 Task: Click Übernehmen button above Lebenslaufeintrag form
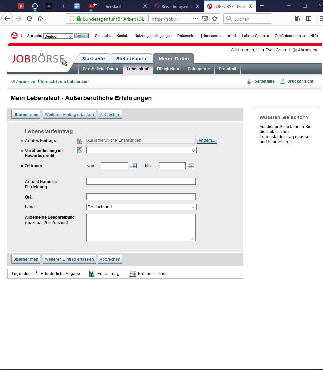[26, 115]
